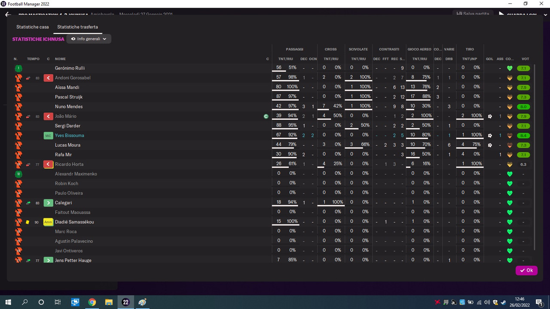This screenshot has height=309, width=550.
Task: Open Yves Bissouma player link
Action: click(x=70, y=136)
